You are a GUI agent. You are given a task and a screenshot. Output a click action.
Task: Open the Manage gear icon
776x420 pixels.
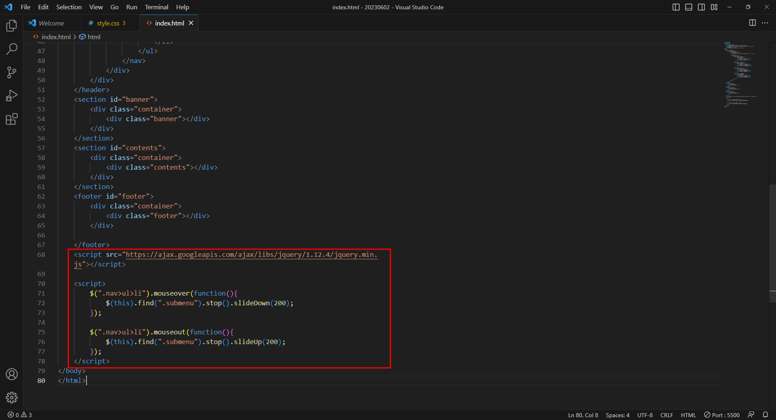12,397
